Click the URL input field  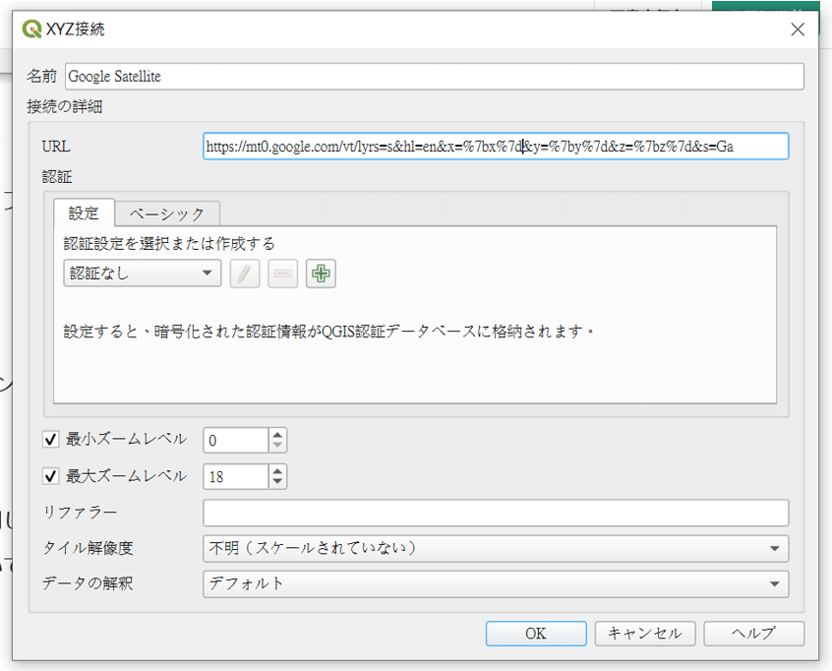click(496, 146)
